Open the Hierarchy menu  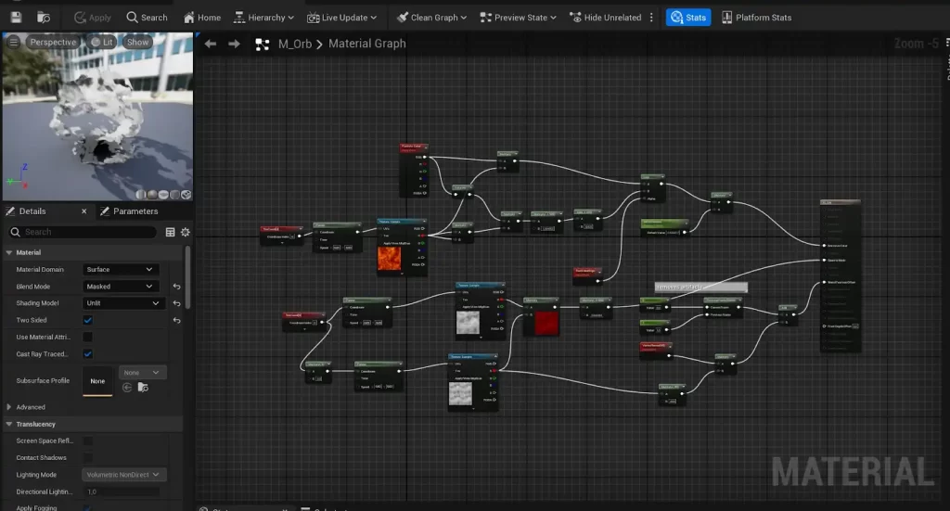(263, 17)
